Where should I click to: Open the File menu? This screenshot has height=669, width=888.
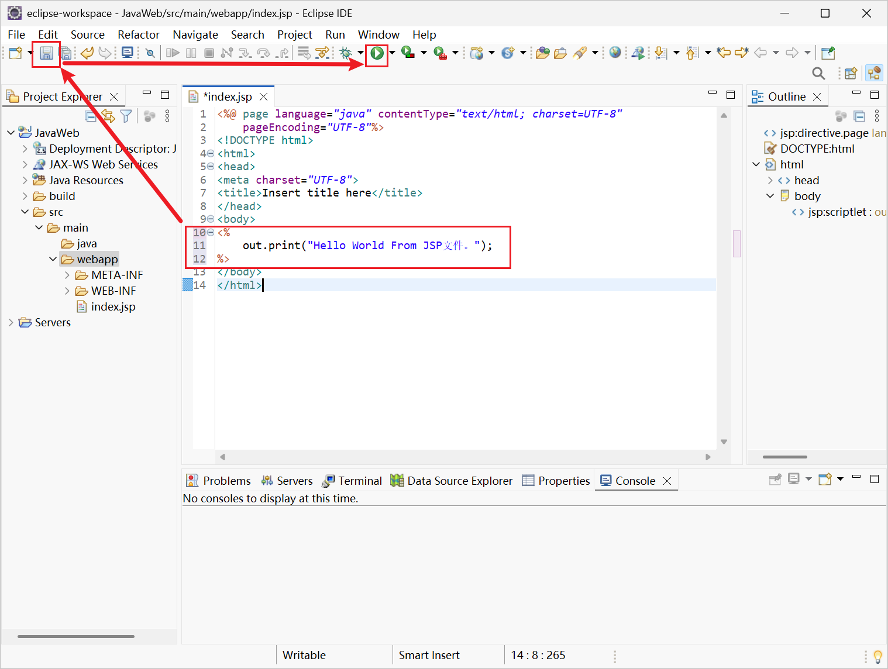tap(16, 35)
